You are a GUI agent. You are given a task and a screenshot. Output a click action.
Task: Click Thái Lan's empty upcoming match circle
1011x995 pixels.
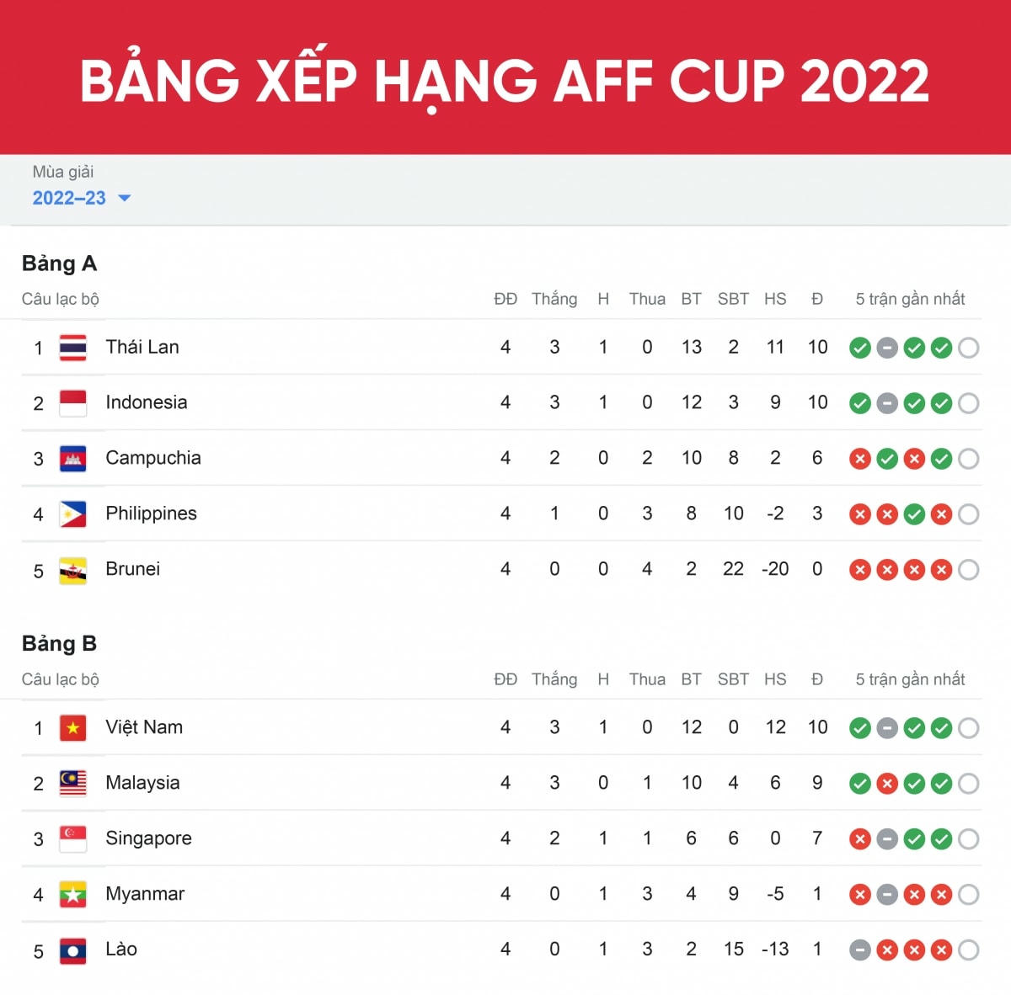click(969, 348)
